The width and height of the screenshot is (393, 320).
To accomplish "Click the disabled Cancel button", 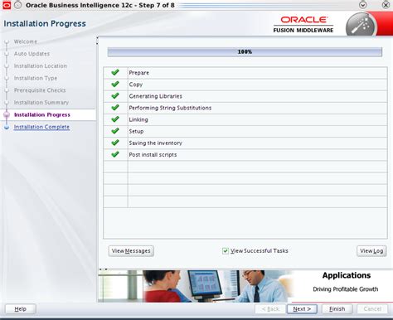I will click(x=372, y=309).
